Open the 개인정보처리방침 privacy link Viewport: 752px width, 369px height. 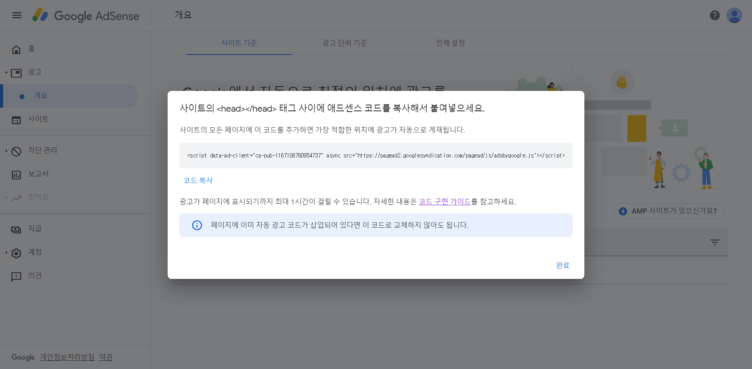67,357
